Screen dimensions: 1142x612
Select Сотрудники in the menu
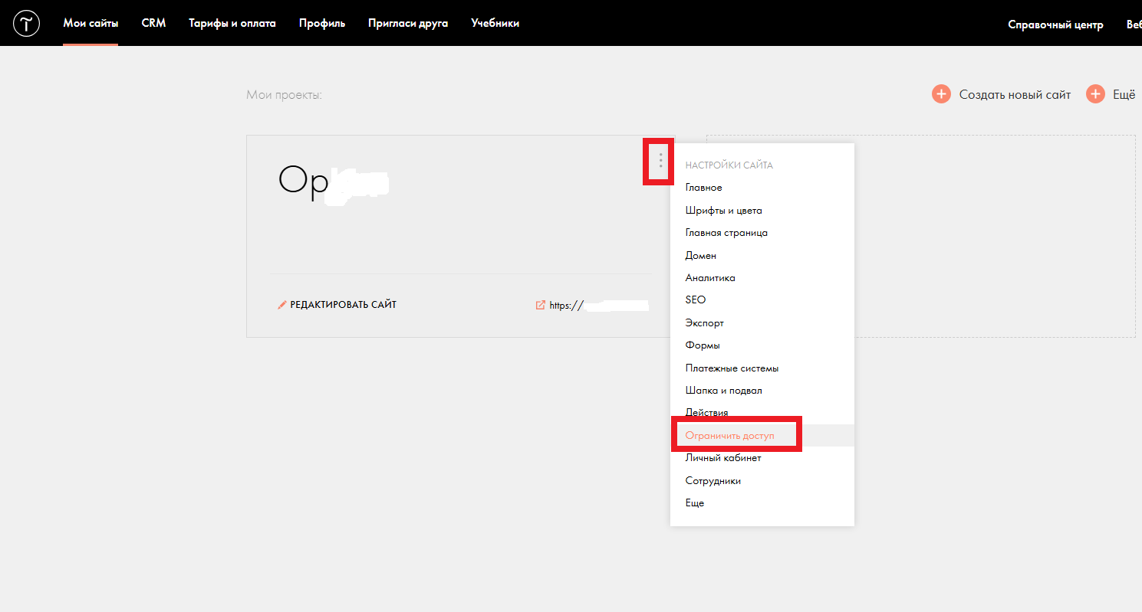click(x=713, y=481)
